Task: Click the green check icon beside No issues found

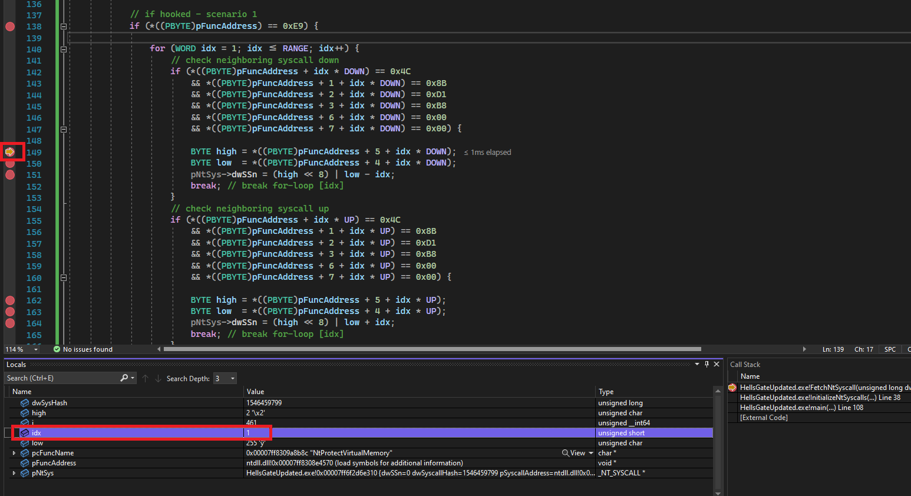Action: [x=57, y=349]
